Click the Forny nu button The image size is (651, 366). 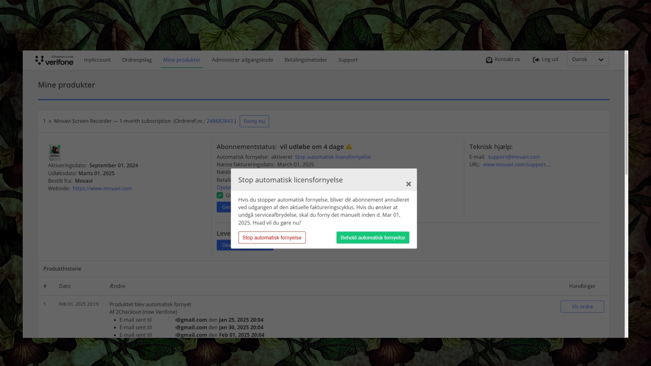tap(254, 121)
